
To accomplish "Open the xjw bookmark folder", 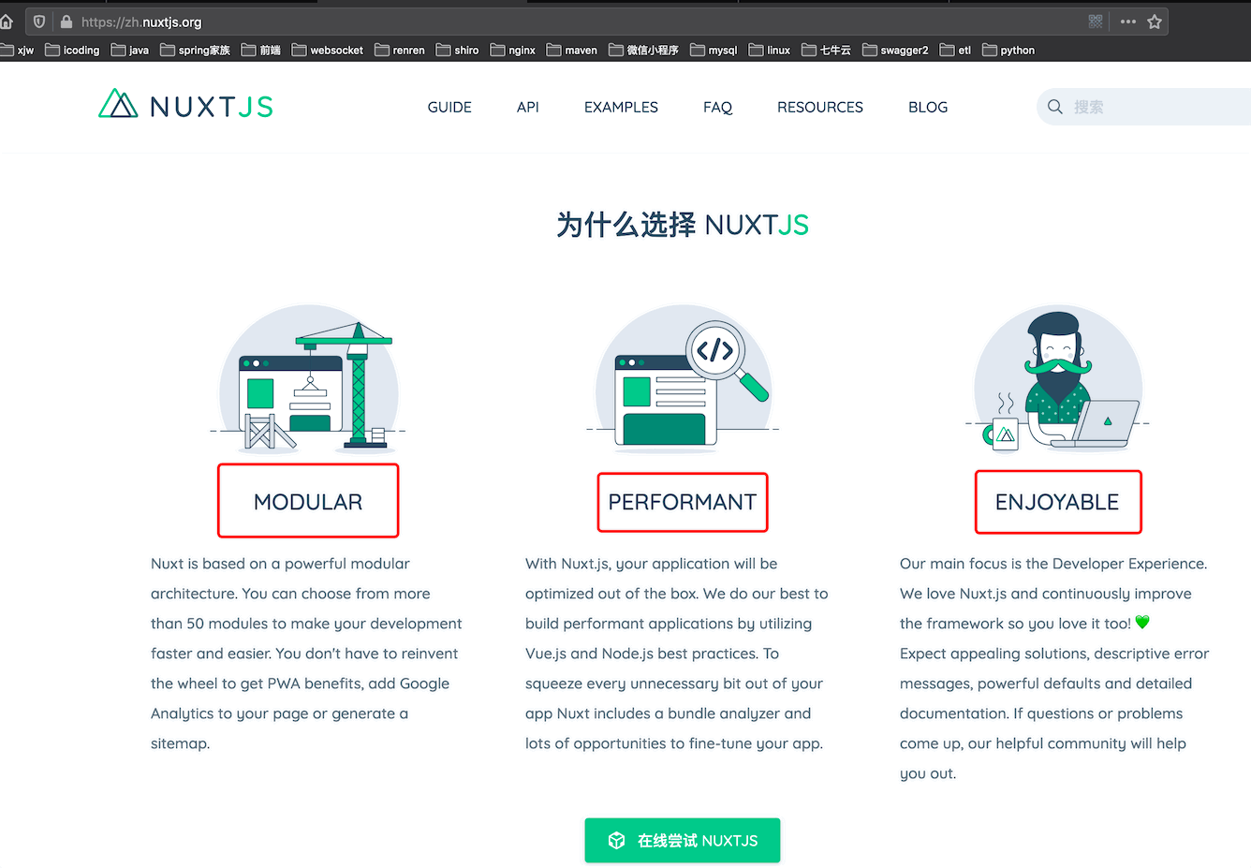I will pos(17,51).
